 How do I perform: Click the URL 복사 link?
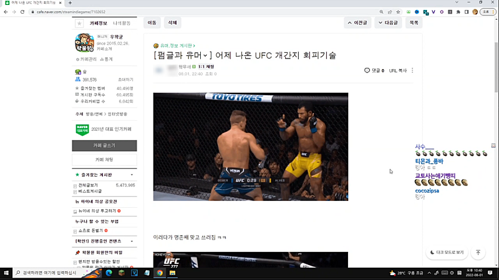pos(397,70)
